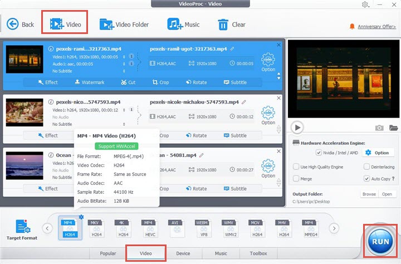Rename output pexels-nicole-michalou-5747593.mp4 with the pencil
Image resolution: width=401 pixels, height=264 pixels.
244,102
